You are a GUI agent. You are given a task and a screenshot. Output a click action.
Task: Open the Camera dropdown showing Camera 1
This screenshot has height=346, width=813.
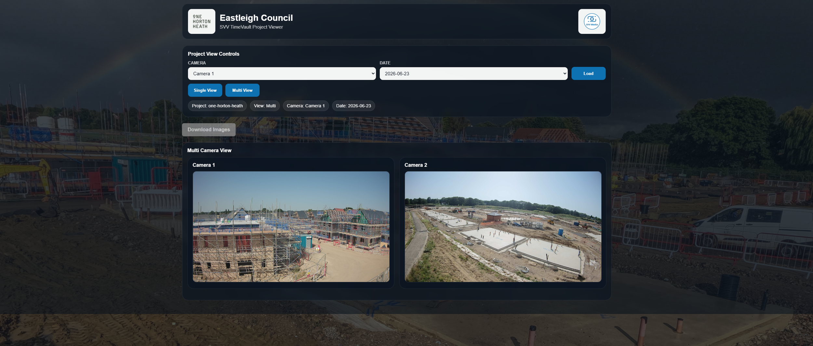click(282, 73)
